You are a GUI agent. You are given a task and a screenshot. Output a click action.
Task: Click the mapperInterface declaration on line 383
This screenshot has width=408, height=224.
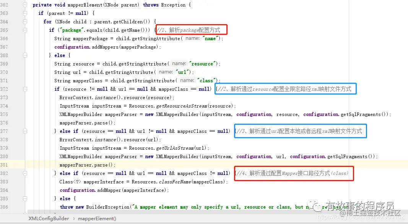pyautogui.click(x=104, y=182)
